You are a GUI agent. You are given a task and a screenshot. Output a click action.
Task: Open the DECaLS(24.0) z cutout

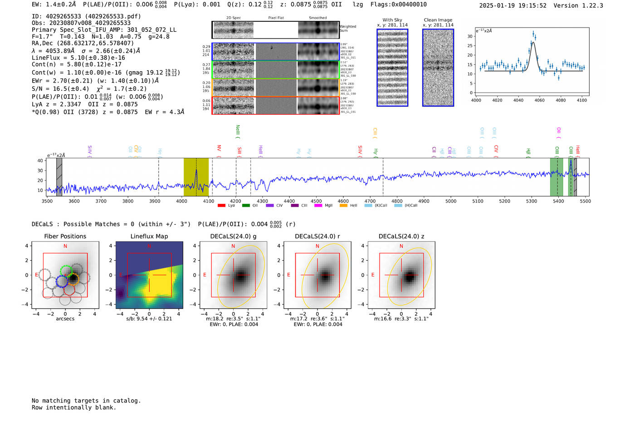(x=401, y=275)
